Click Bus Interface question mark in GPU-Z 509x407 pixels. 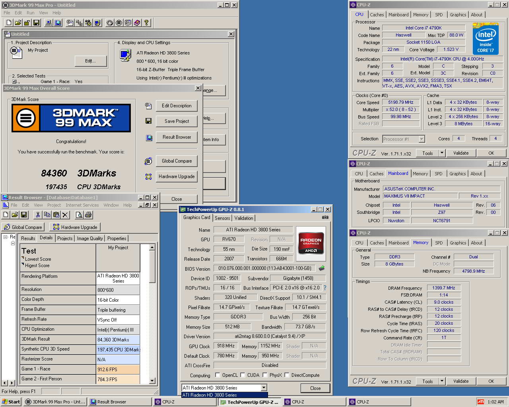[x=324, y=288]
